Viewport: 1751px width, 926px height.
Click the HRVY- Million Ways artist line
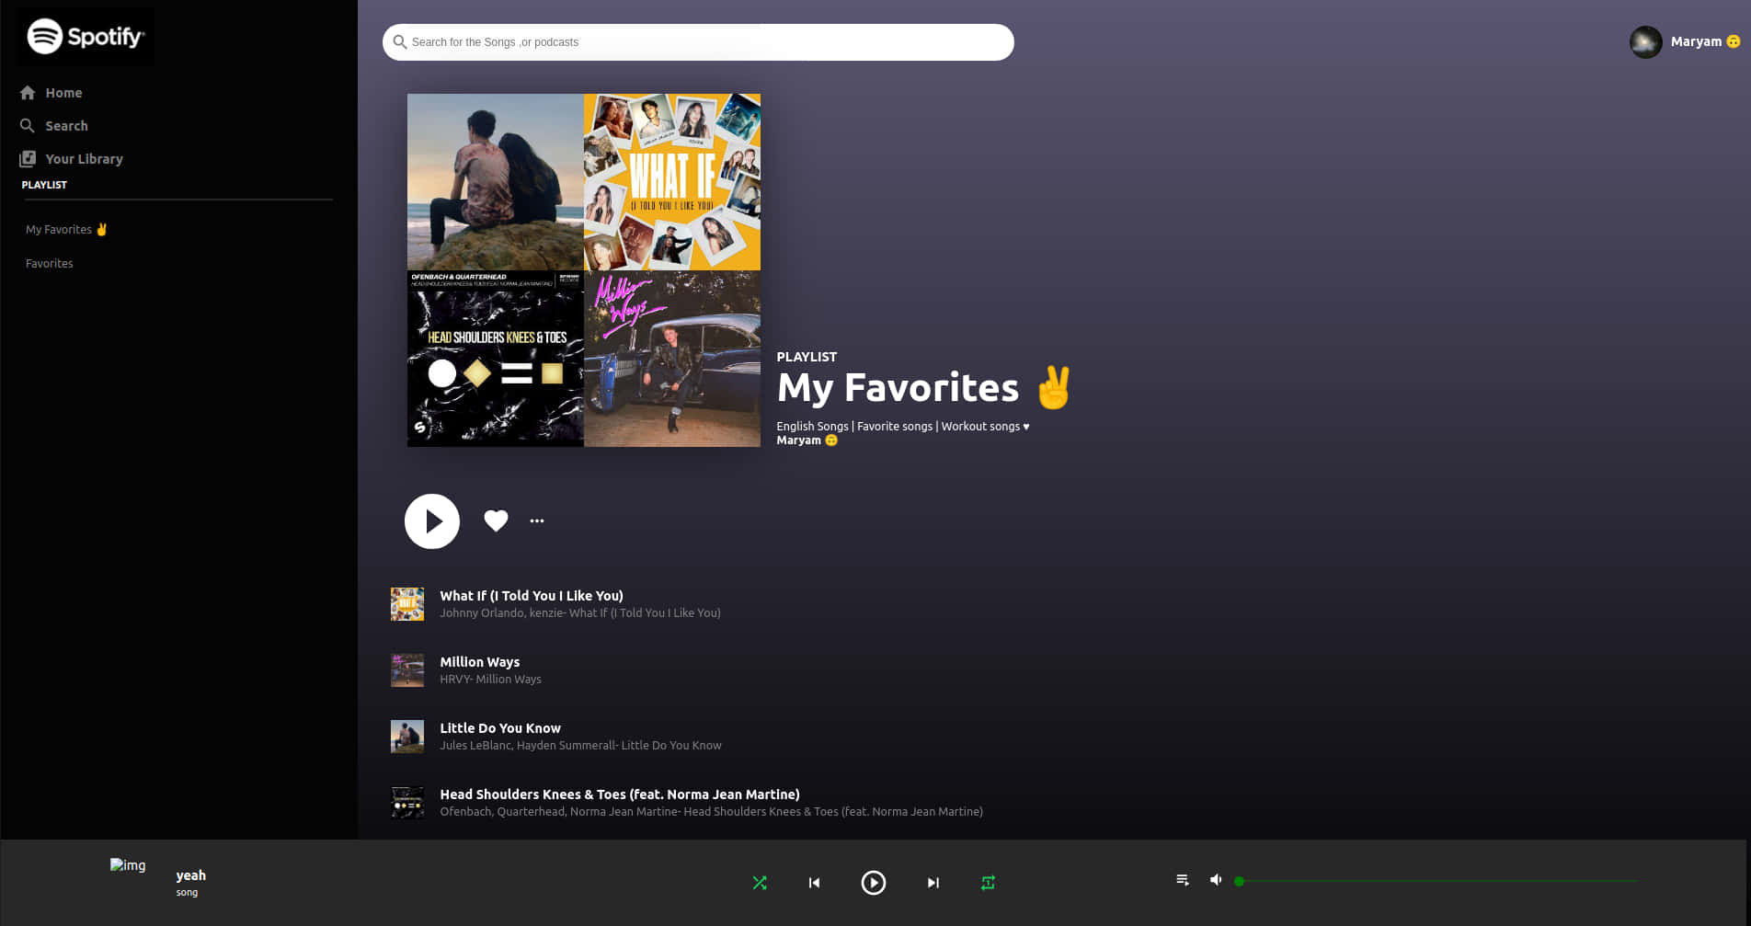click(x=490, y=680)
